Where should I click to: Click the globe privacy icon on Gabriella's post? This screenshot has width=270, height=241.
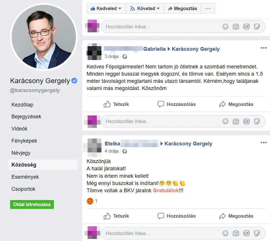[x=125, y=57]
